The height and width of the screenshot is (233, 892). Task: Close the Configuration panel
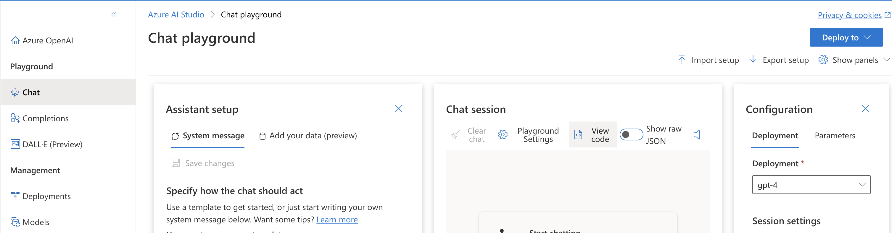point(865,109)
